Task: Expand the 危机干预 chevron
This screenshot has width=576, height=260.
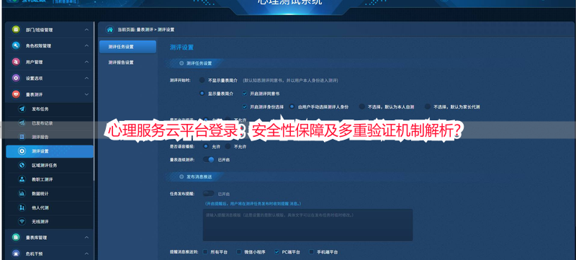Action: click(x=86, y=254)
